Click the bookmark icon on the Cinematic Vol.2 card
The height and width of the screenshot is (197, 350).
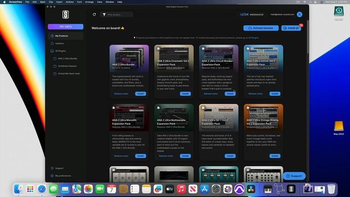coord(158,49)
